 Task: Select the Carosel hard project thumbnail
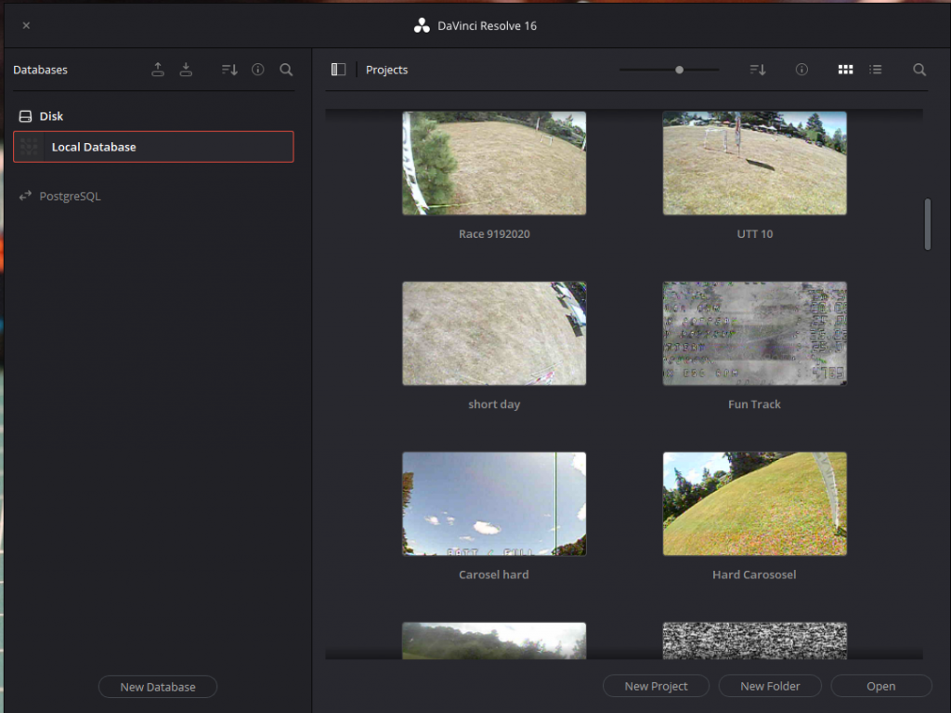click(494, 504)
